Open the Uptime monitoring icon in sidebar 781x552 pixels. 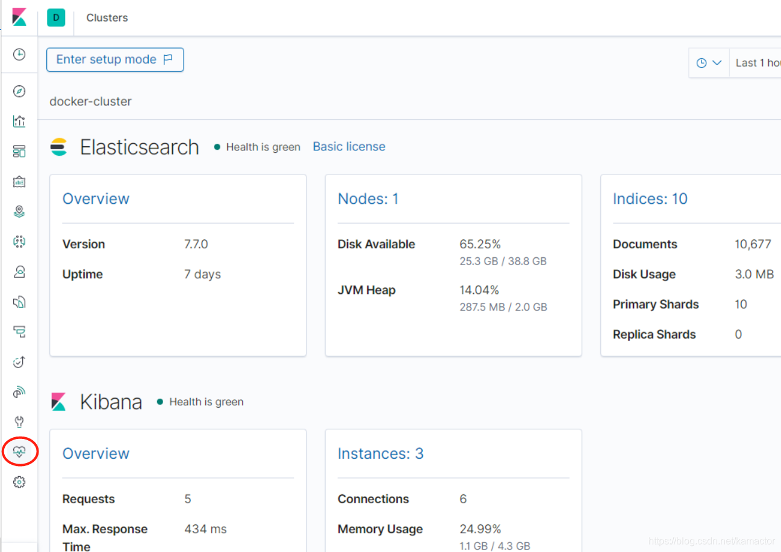coord(19,361)
